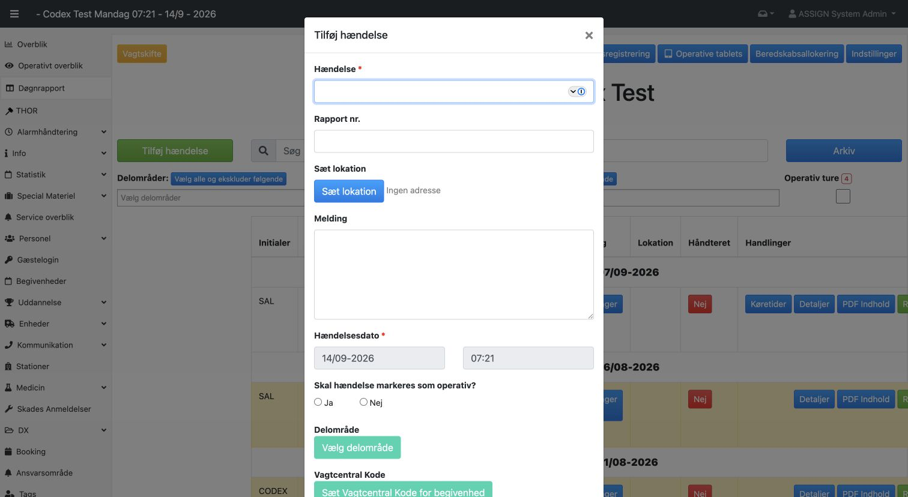Click the Overblik chart icon in sidebar
Screen dimensions: 908x497
point(9,44)
